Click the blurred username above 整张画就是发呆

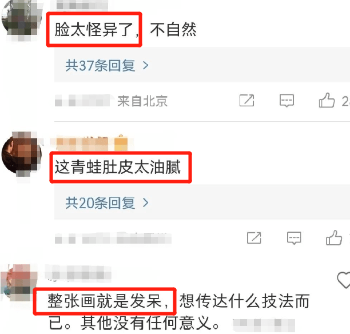(78, 272)
